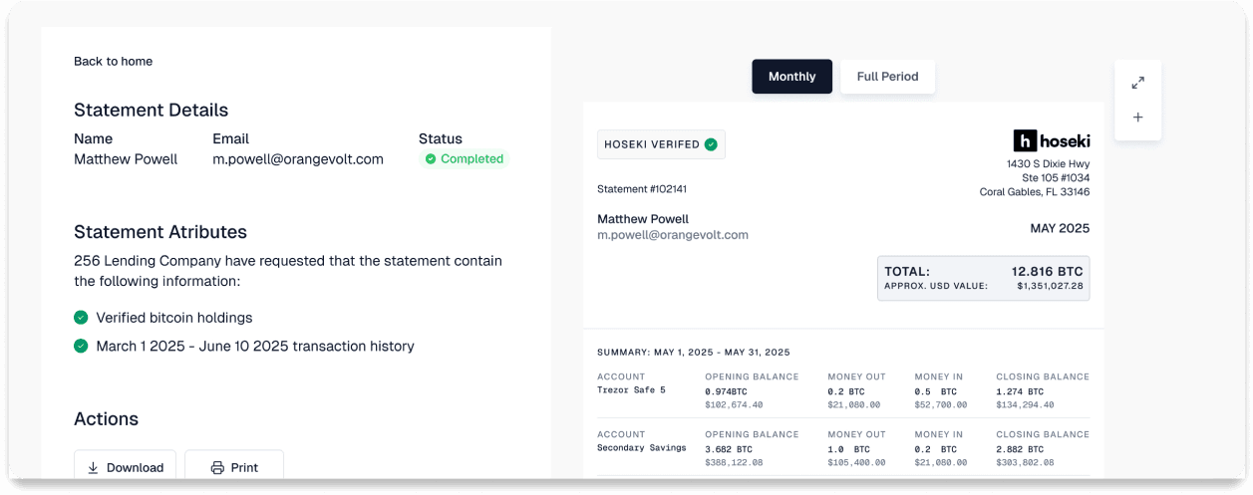Click the green Completed status icon

[431, 159]
